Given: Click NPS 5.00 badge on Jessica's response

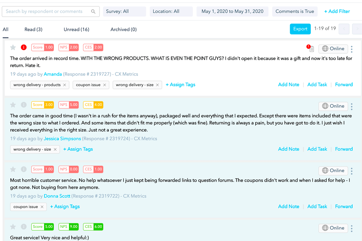Looking at the screenshot, I should tap(69, 105).
